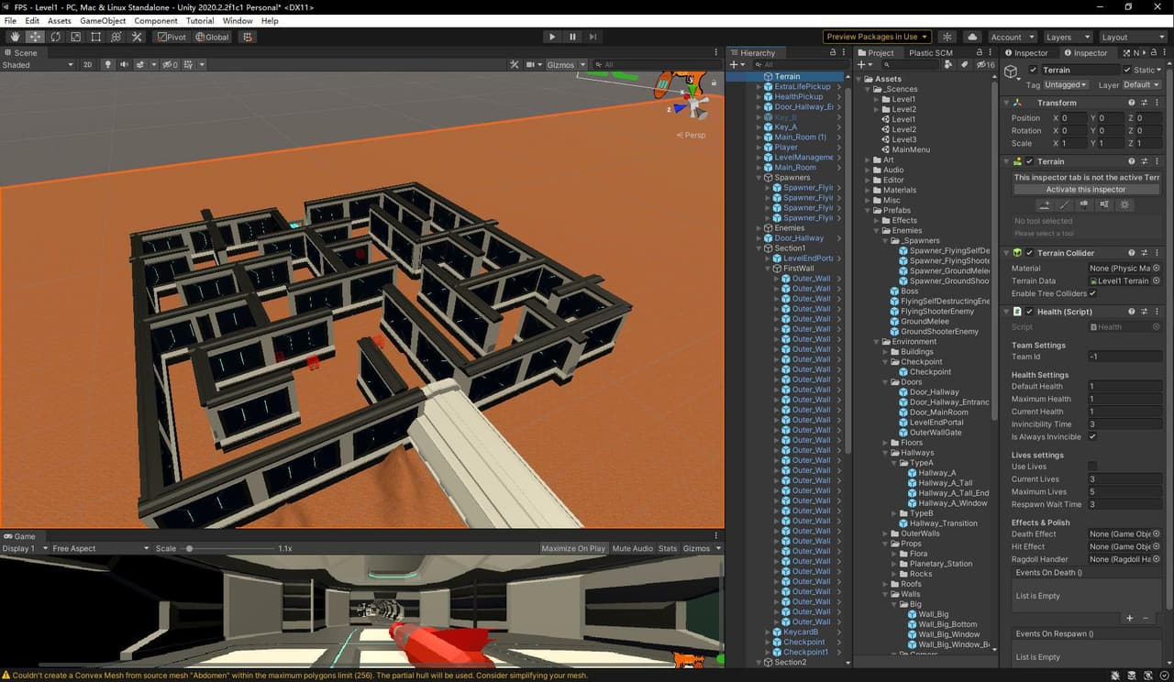Click the Activate this inspector button
The image size is (1174, 682).
pos(1085,190)
